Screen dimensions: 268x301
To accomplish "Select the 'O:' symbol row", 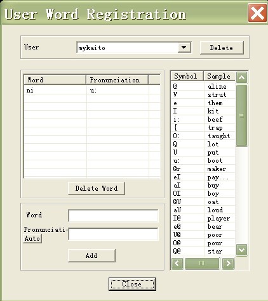I will coord(203,136).
